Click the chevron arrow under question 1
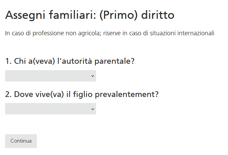This screenshot has width=228, height=155. click(93, 76)
